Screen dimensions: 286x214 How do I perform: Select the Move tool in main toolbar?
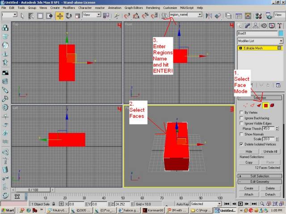pos(59,16)
